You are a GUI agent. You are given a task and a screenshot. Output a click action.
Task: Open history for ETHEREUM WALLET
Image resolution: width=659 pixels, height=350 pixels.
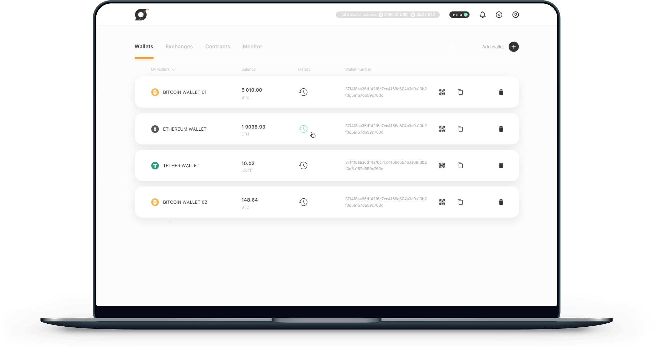click(x=303, y=129)
